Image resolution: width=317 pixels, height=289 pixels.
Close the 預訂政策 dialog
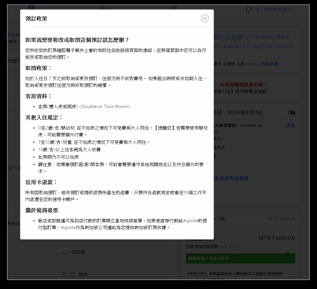click(205, 18)
